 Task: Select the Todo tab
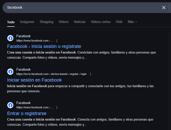(11, 22)
